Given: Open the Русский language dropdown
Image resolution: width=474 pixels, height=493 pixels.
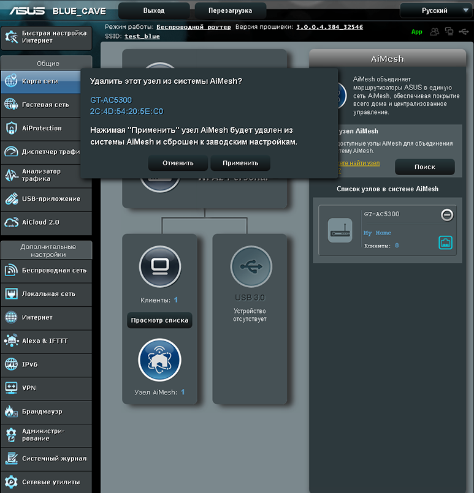Looking at the screenshot, I should pos(436,10).
